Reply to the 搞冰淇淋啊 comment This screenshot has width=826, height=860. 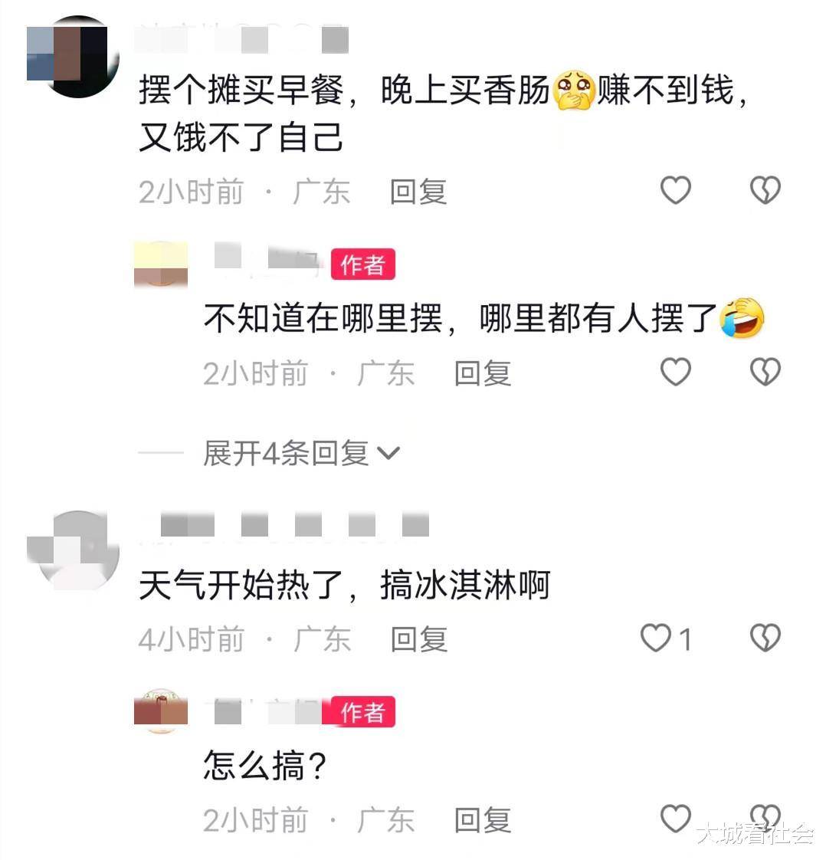pyautogui.click(x=419, y=639)
